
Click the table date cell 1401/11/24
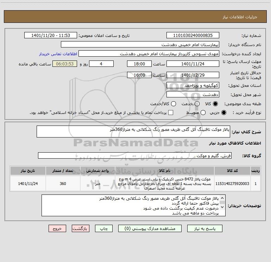[28, 184]
